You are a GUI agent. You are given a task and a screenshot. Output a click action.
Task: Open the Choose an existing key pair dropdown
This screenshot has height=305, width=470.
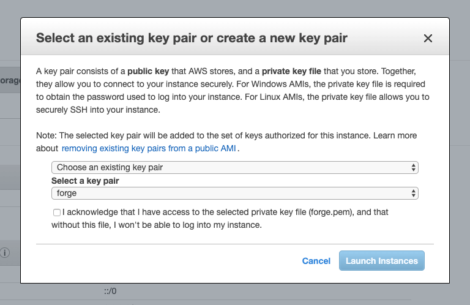235,167
